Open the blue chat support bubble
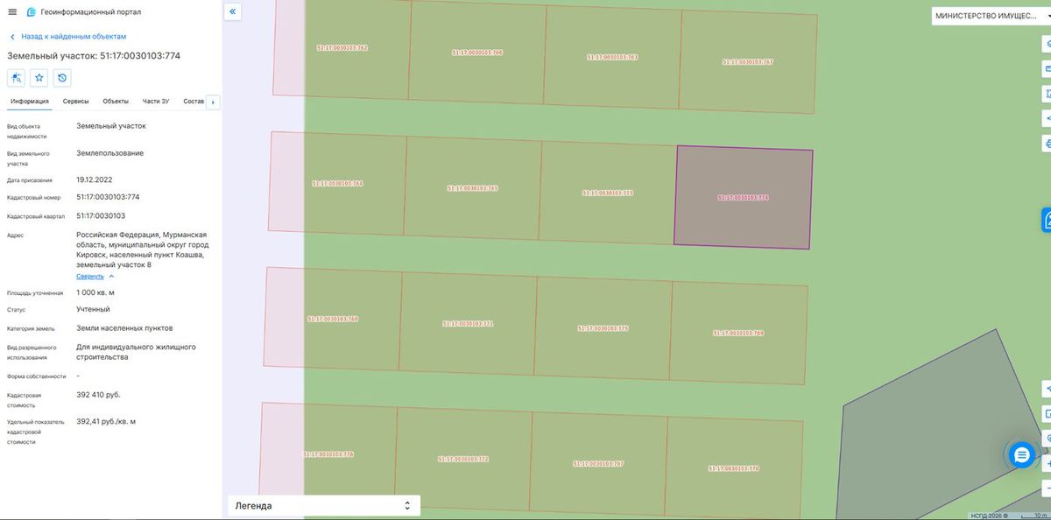This screenshot has width=1051, height=520. coord(1020,454)
